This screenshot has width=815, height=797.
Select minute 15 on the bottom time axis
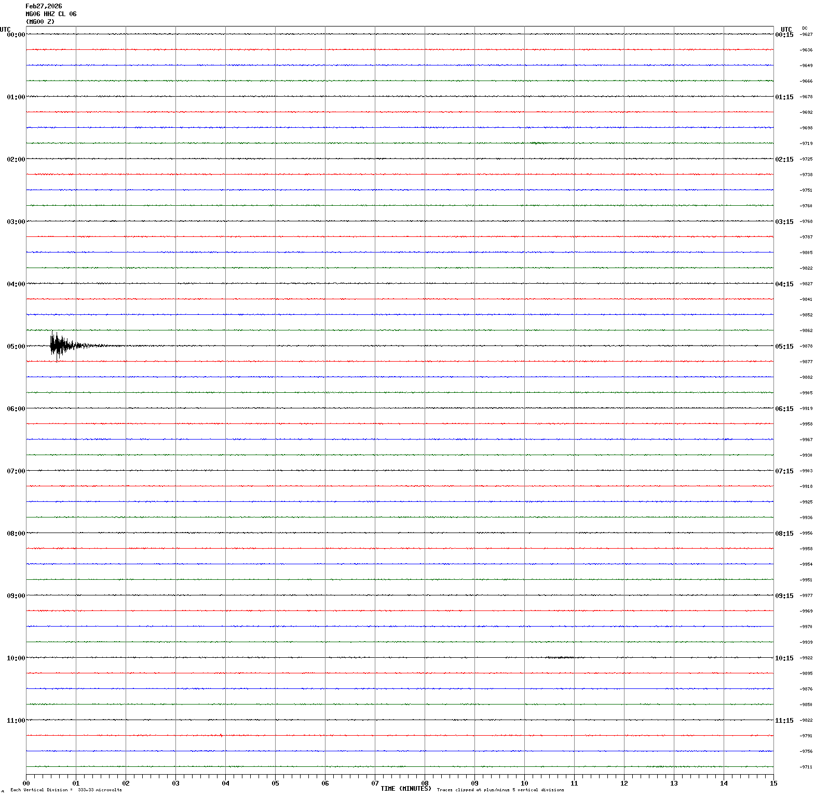(773, 783)
